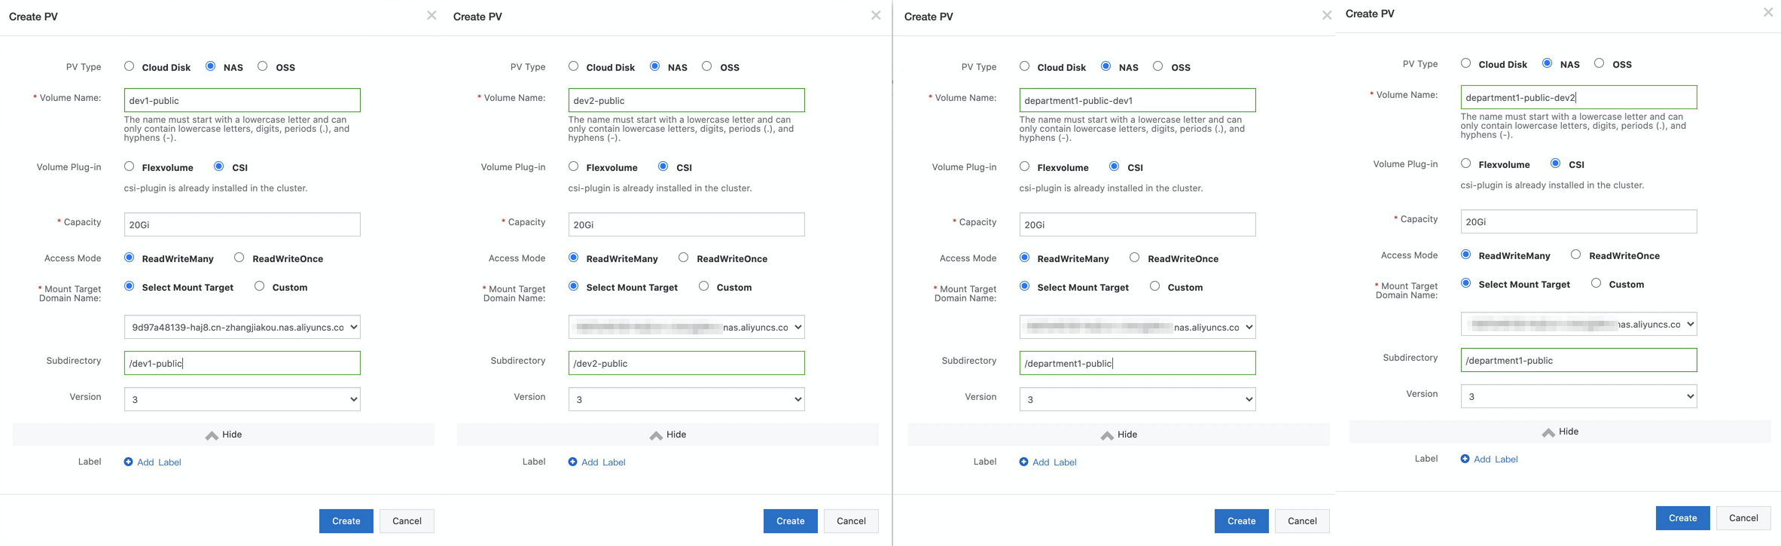Collapse options with Hide in department1-public-dev2 dialog

coord(1560,432)
